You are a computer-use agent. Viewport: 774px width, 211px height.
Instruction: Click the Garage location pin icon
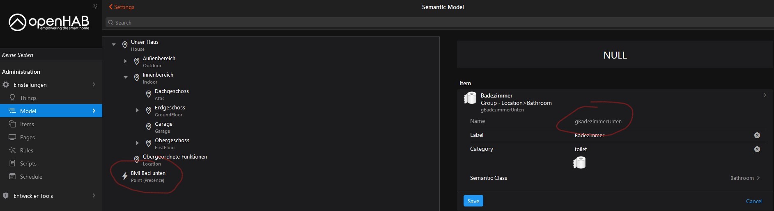tap(149, 127)
